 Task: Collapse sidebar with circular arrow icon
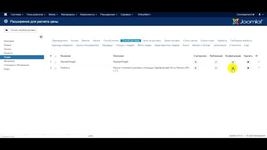point(41,37)
